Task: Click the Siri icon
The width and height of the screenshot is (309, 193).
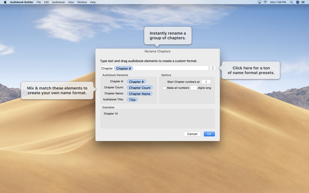Action: [297, 2]
